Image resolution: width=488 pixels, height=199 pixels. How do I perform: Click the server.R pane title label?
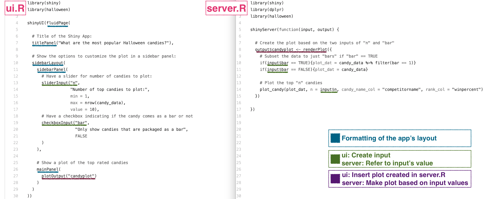(x=226, y=9)
